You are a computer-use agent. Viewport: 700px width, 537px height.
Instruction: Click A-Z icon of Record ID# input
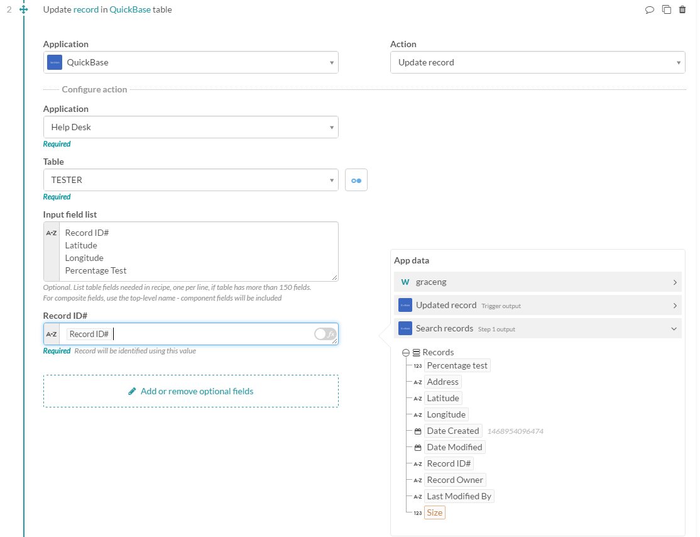[x=52, y=334]
